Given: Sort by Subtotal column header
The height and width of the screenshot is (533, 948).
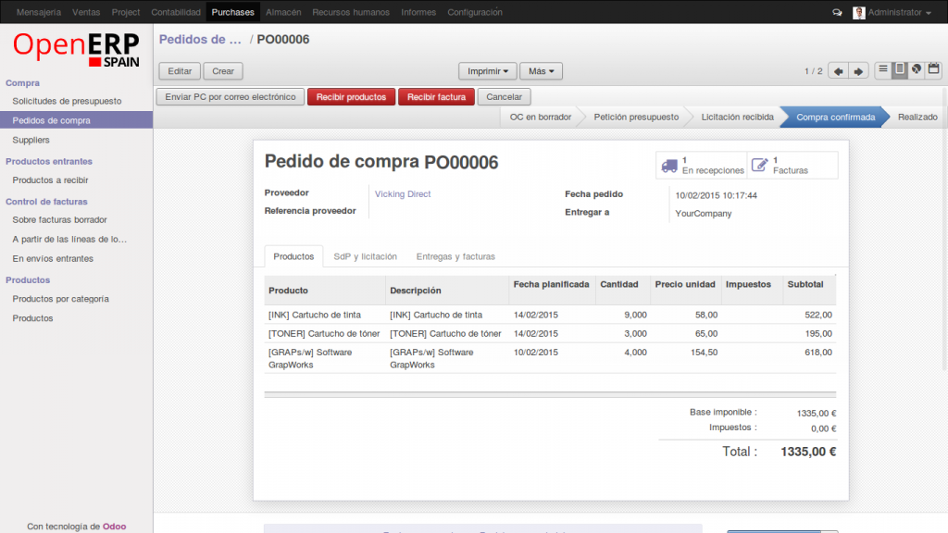Looking at the screenshot, I should [805, 284].
